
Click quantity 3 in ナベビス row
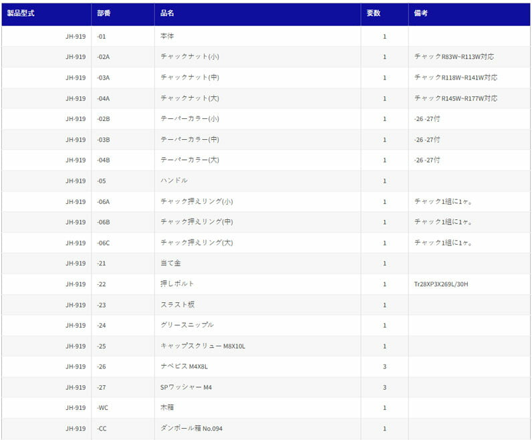pyautogui.click(x=384, y=366)
